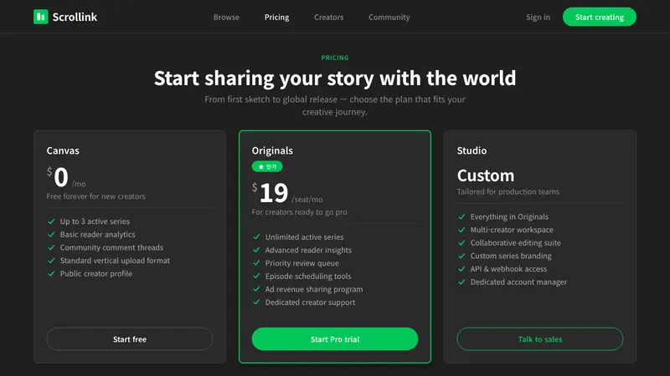
Task: Click checkmark beside Priority review queue
Action: pyautogui.click(x=256, y=263)
